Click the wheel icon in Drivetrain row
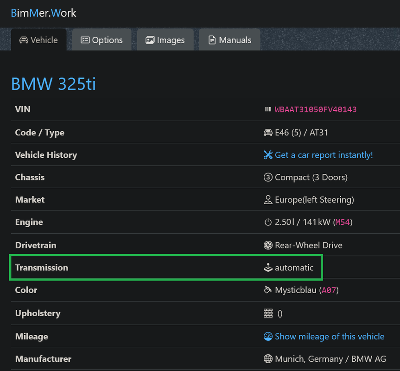The width and height of the screenshot is (400, 371). (x=268, y=245)
